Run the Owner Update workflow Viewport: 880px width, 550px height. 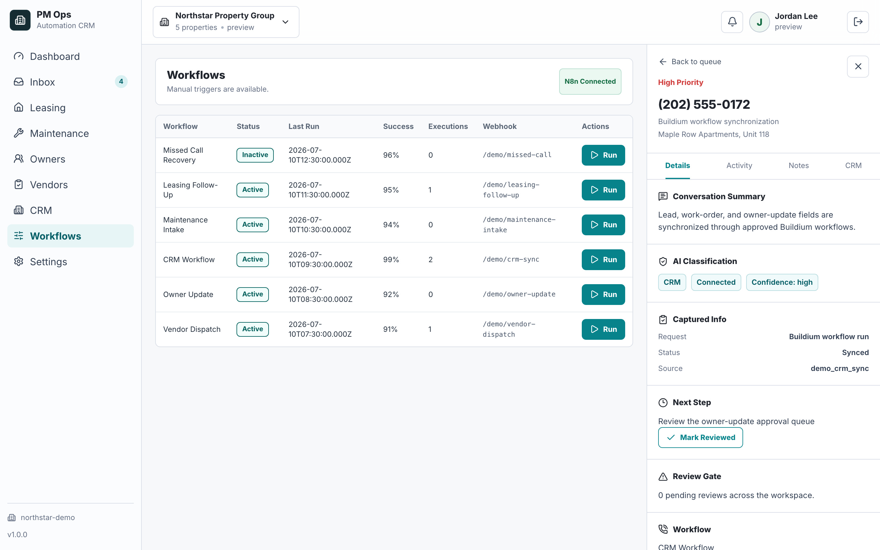(603, 294)
